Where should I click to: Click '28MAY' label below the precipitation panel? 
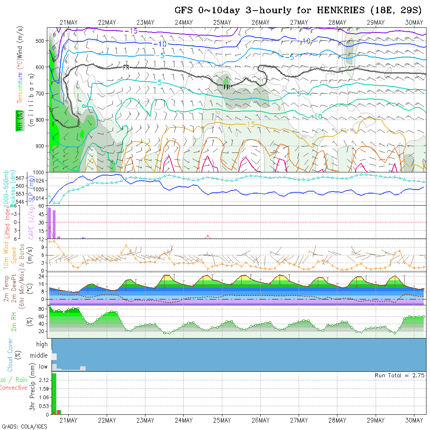pyautogui.click(x=337, y=420)
